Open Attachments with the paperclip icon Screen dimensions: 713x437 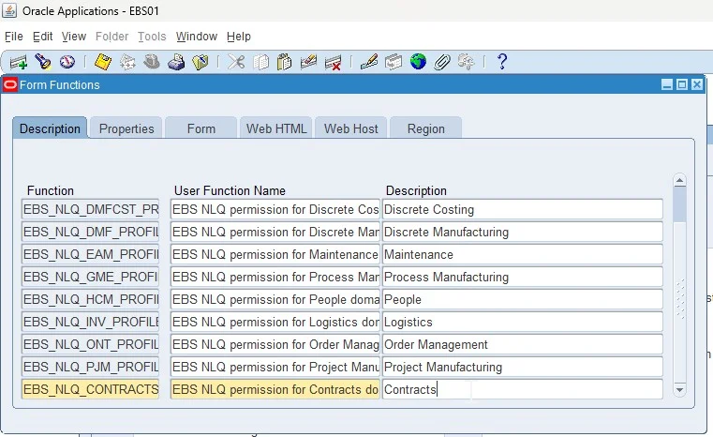(x=442, y=62)
